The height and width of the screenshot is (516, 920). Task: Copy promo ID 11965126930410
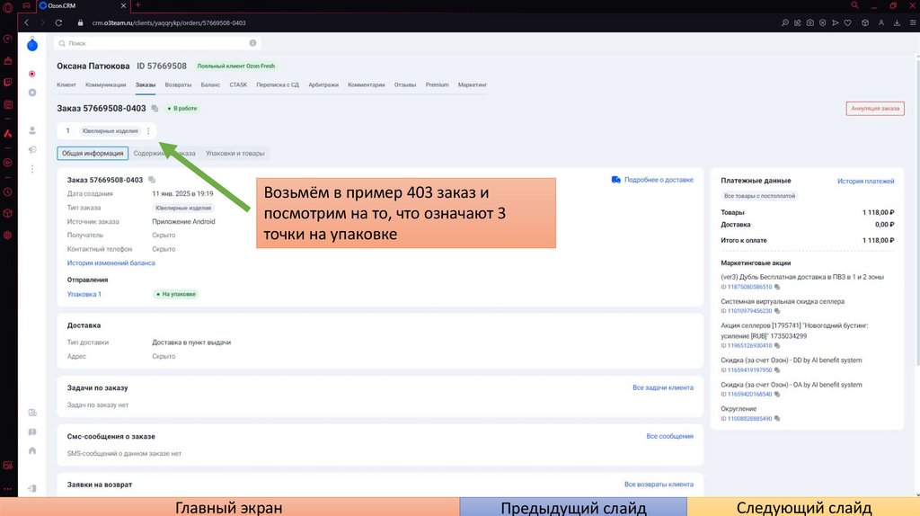point(777,346)
